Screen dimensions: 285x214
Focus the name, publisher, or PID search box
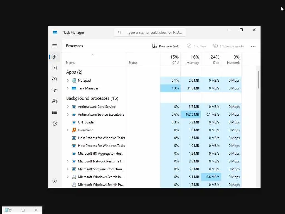[150, 32]
